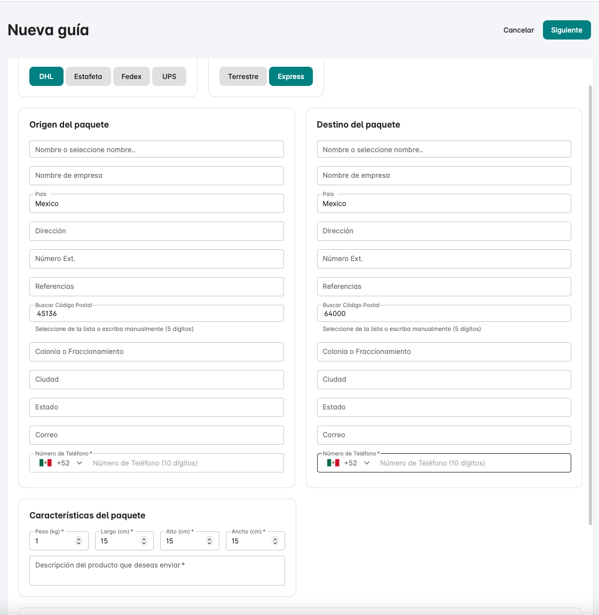
Task: Click the destination Buscar Código Postal field
Action: coord(444,314)
